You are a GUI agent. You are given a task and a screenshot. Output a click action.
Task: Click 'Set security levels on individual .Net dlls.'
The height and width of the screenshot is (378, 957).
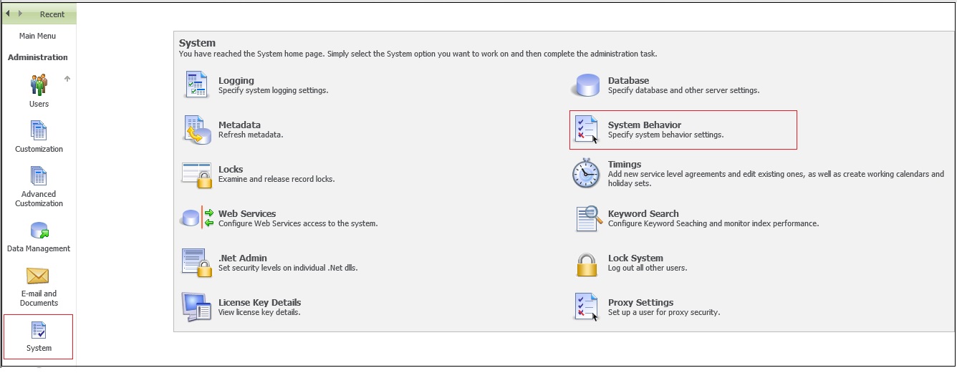click(288, 268)
